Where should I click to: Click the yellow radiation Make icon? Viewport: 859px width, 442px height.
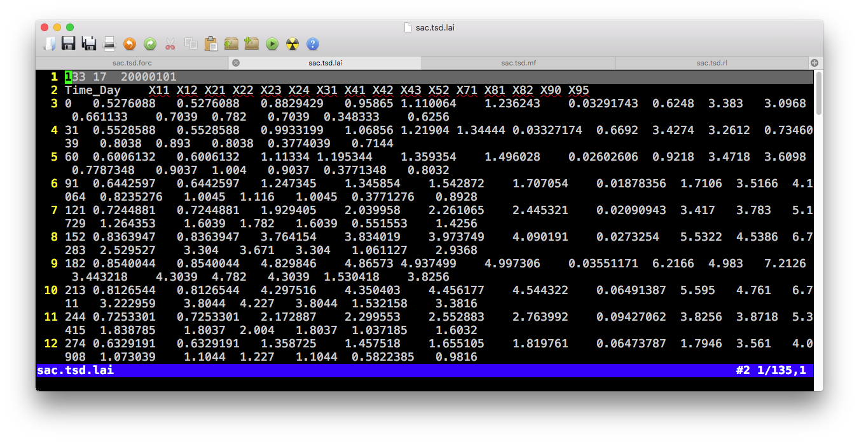click(292, 44)
